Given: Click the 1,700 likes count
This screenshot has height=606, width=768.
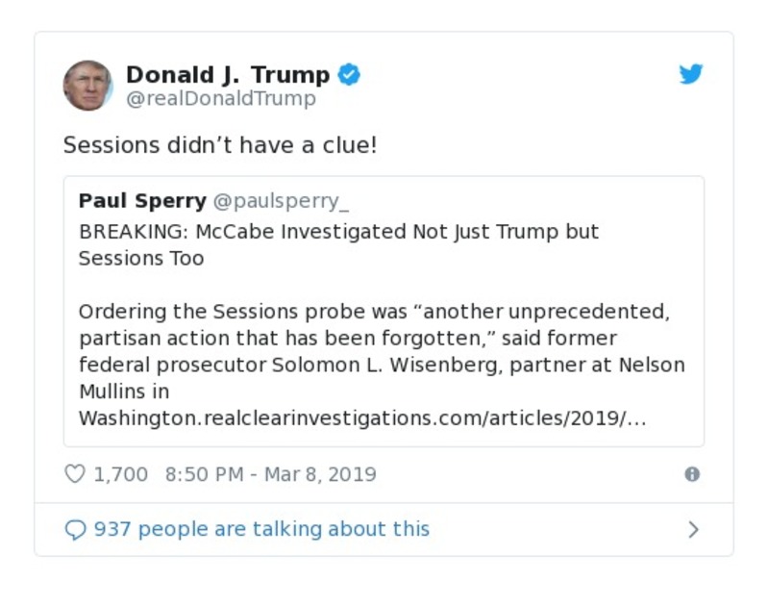Looking at the screenshot, I should coord(121,474).
